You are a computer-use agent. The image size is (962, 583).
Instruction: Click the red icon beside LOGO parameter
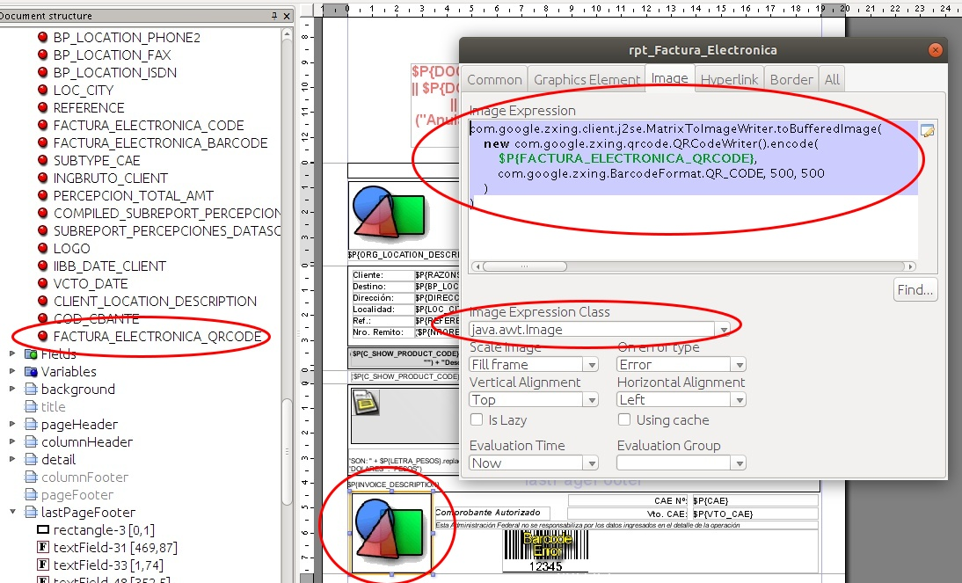point(42,249)
